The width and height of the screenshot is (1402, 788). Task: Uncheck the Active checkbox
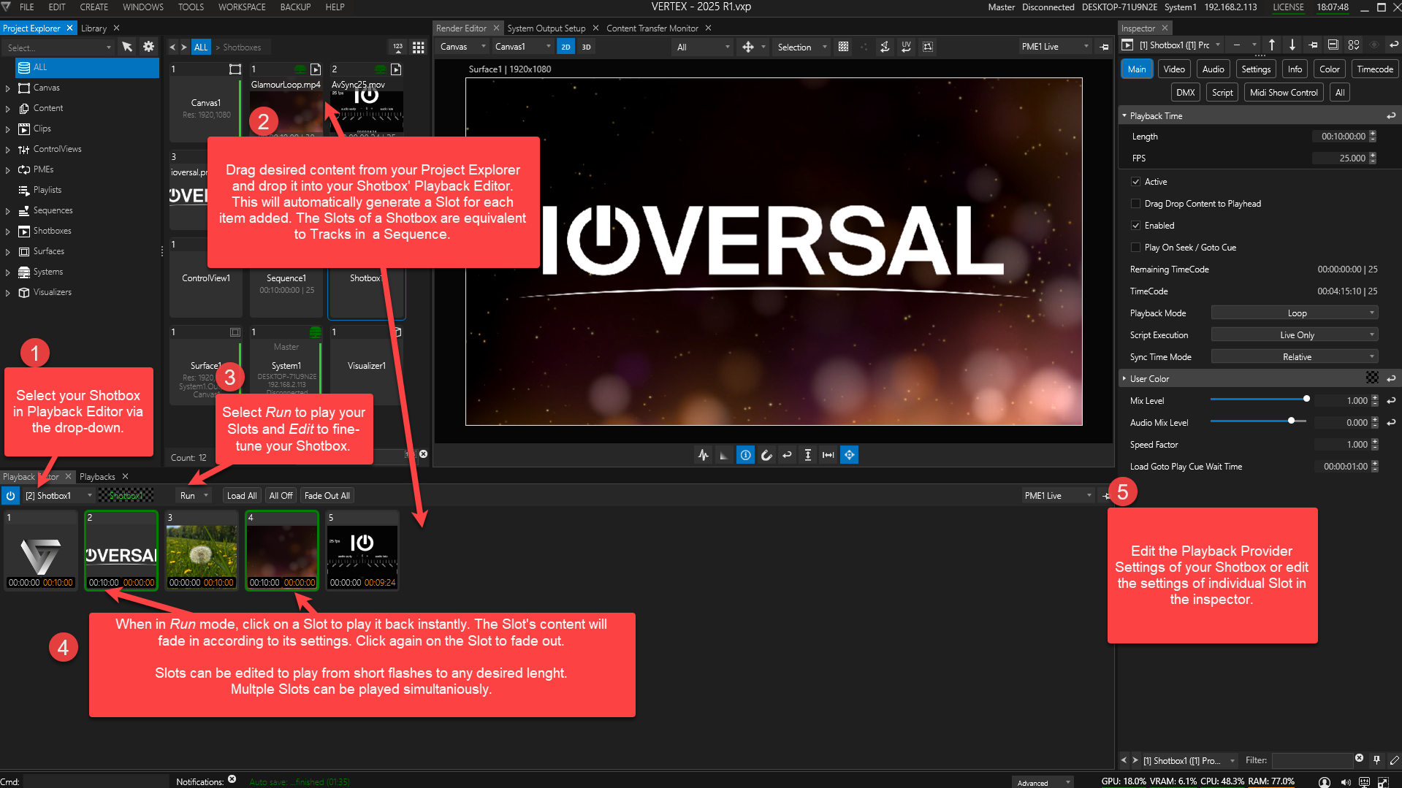click(x=1135, y=182)
